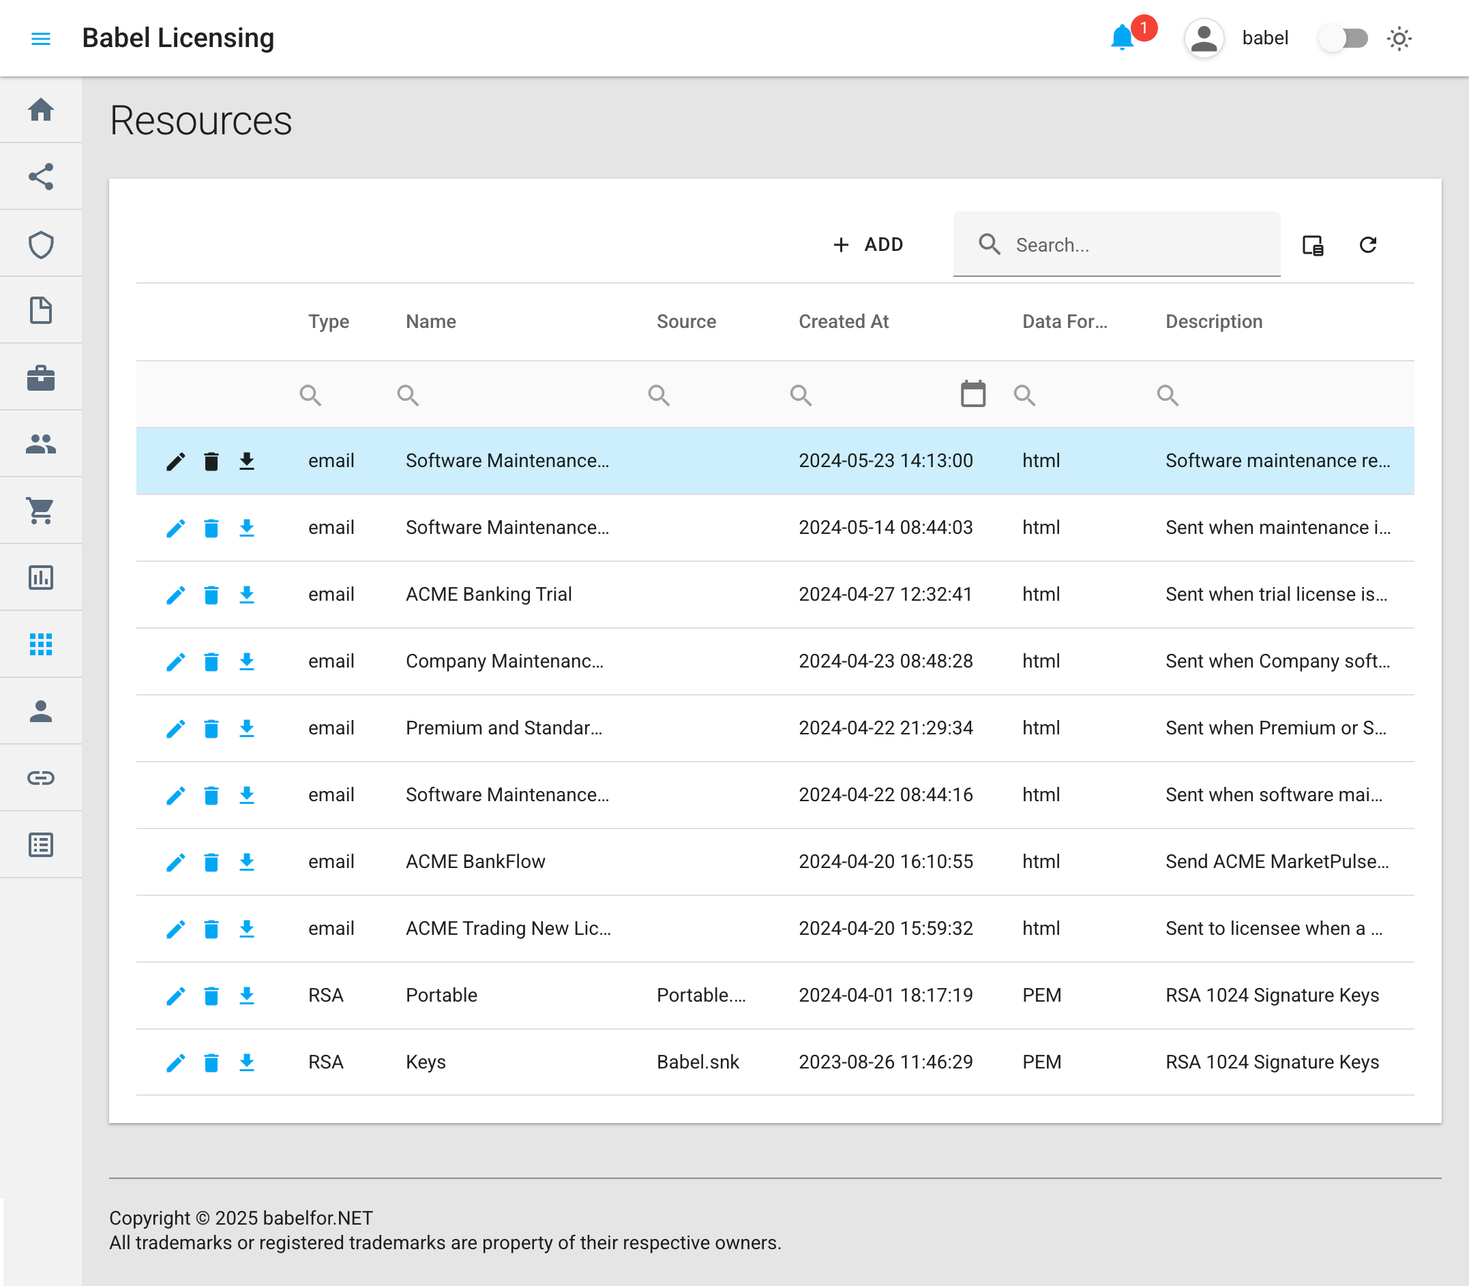Viewport: 1469px width, 1286px height.
Task: Sort by the Name column header
Action: (x=430, y=322)
